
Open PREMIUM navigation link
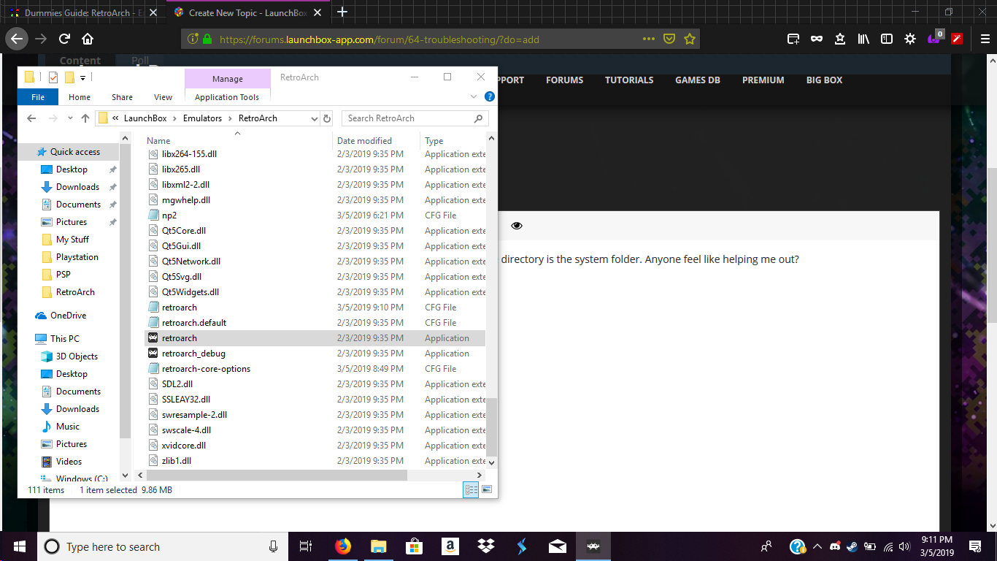click(763, 80)
